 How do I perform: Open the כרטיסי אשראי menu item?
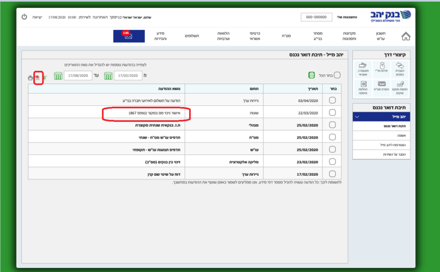[x=256, y=36]
